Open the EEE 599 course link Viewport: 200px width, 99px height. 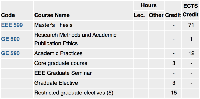pyautogui.click(x=12, y=25)
